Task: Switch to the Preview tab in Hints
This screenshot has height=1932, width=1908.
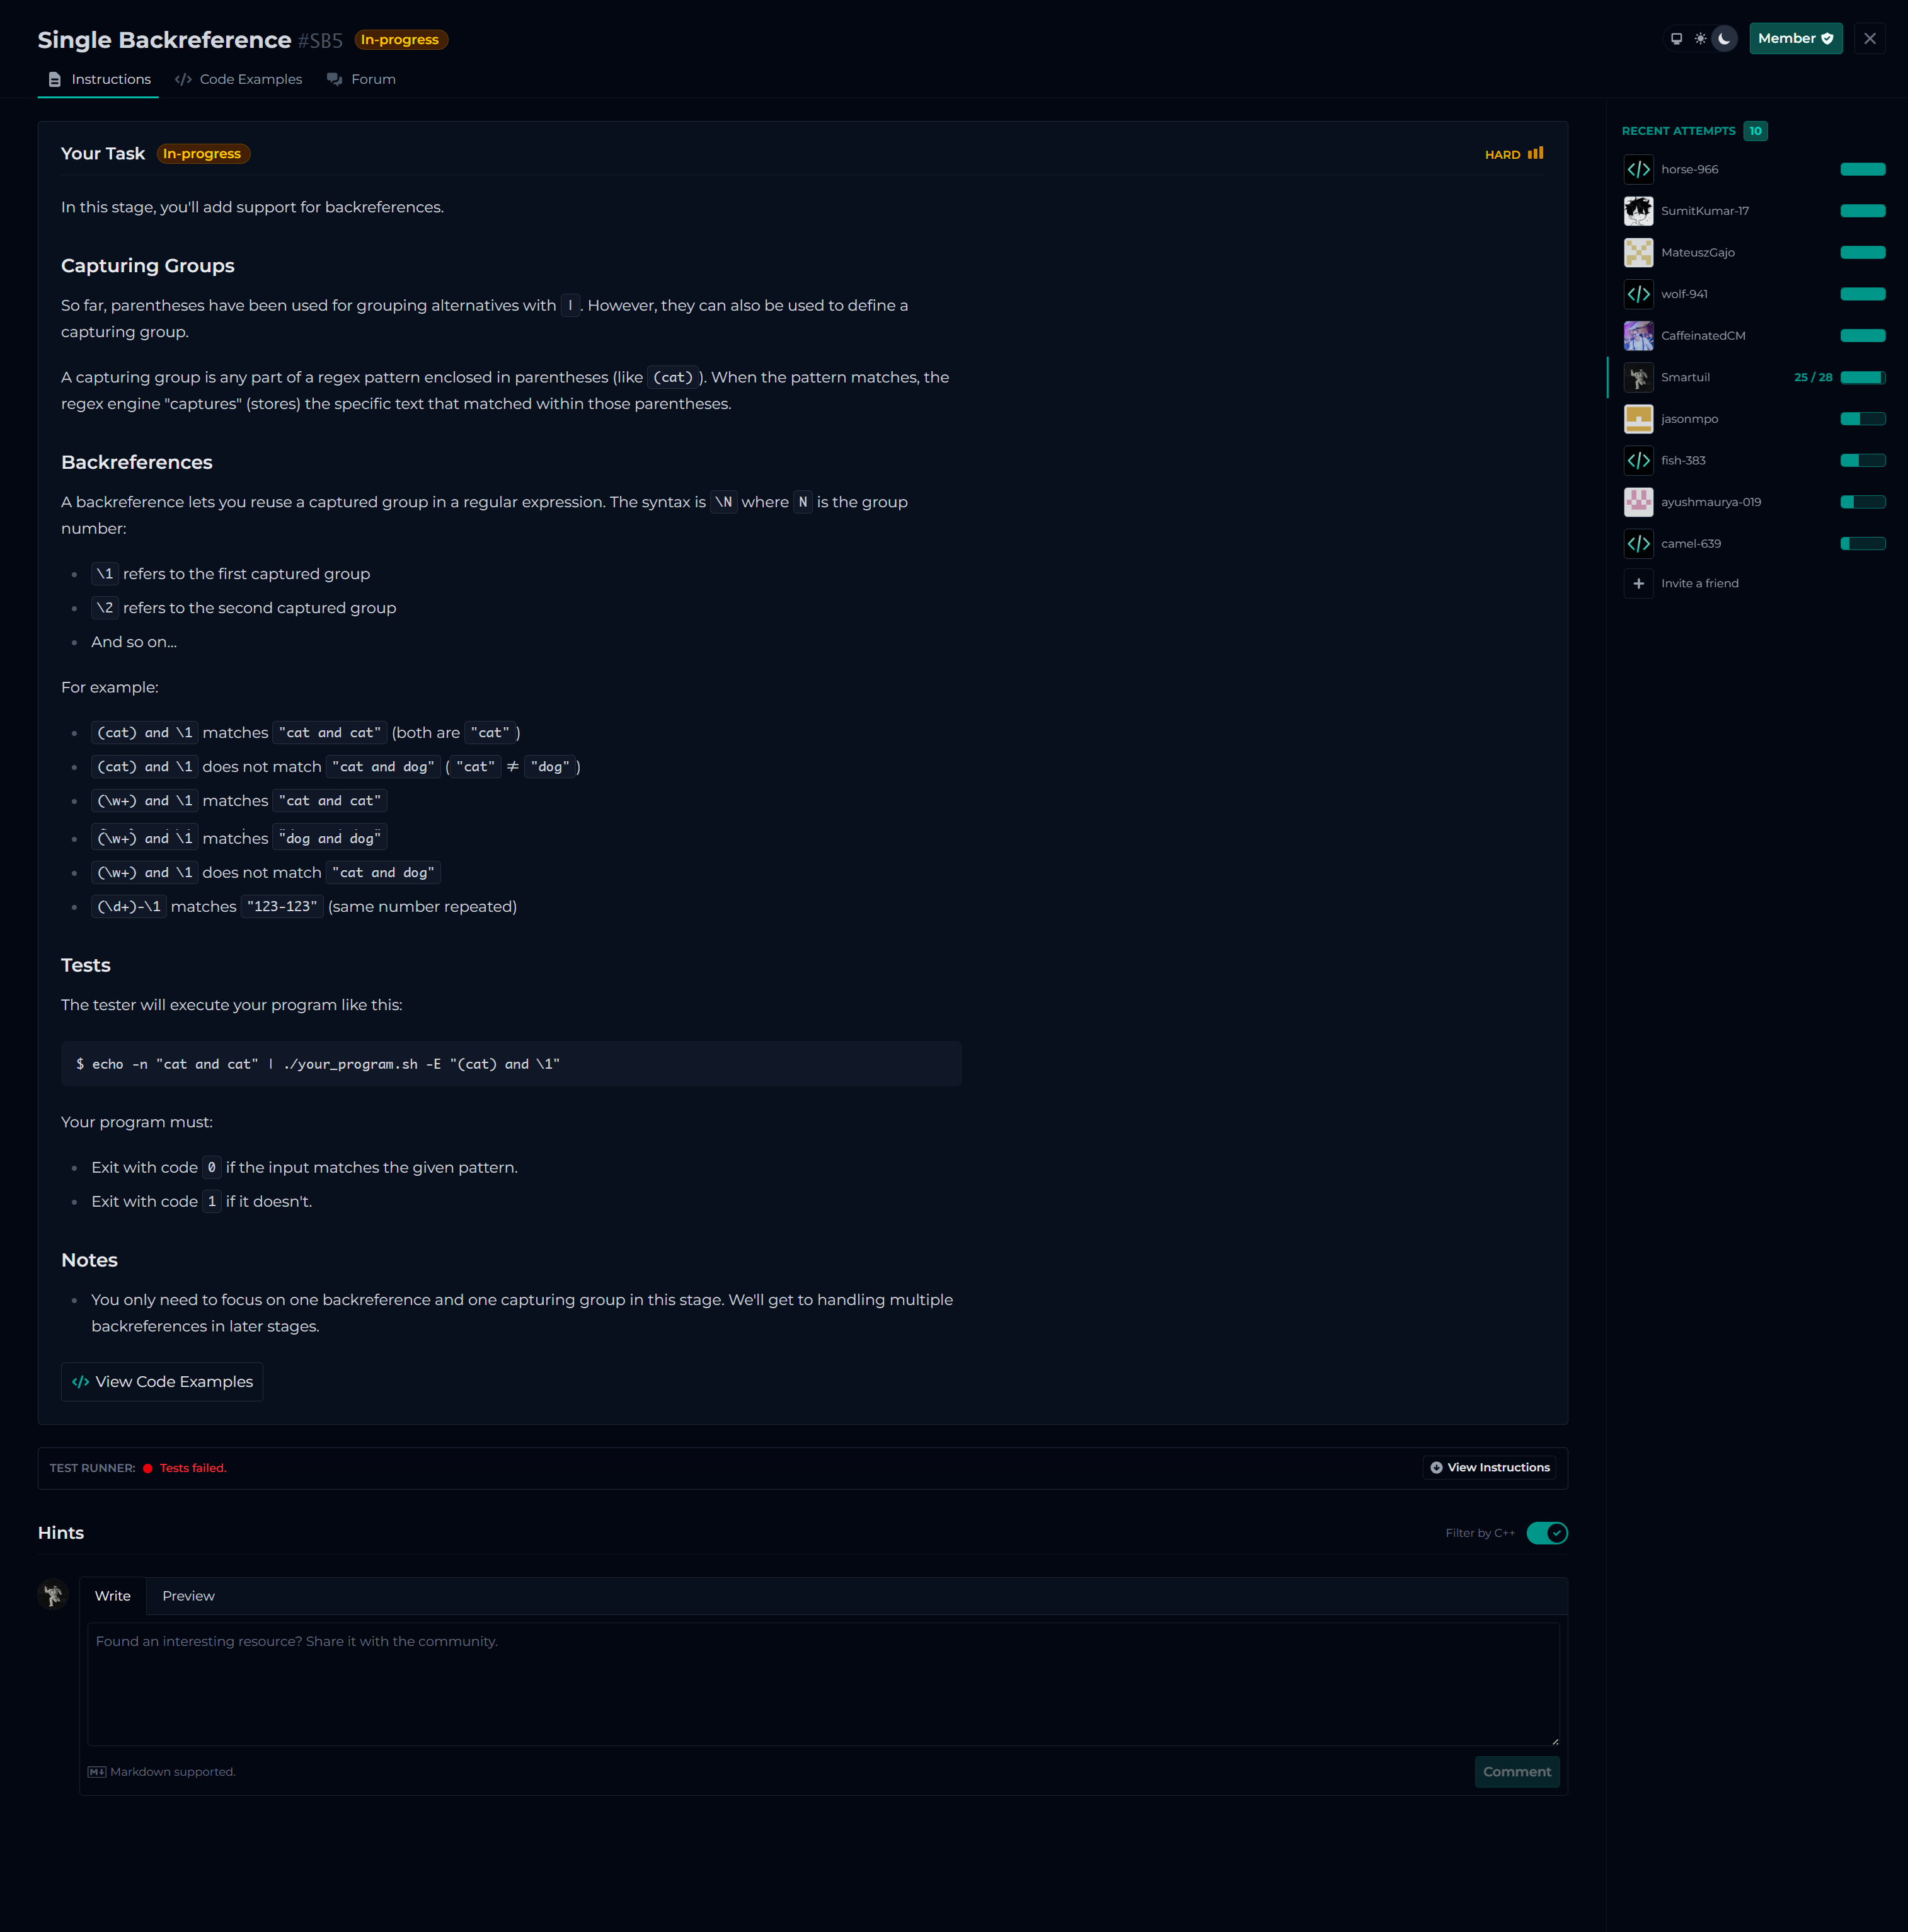Action: pyautogui.click(x=188, y=1596)
